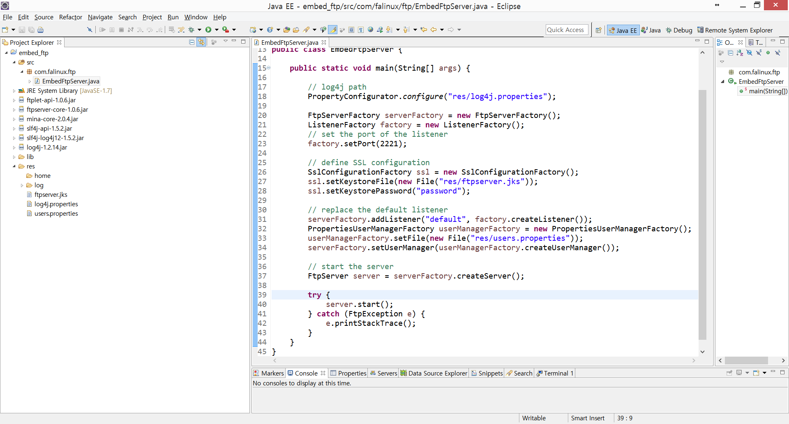Image resolution: width=789 pixels, height=424 pixels.
Task: Click the Debug bug icon in toolbar
Action: point(191,30)
